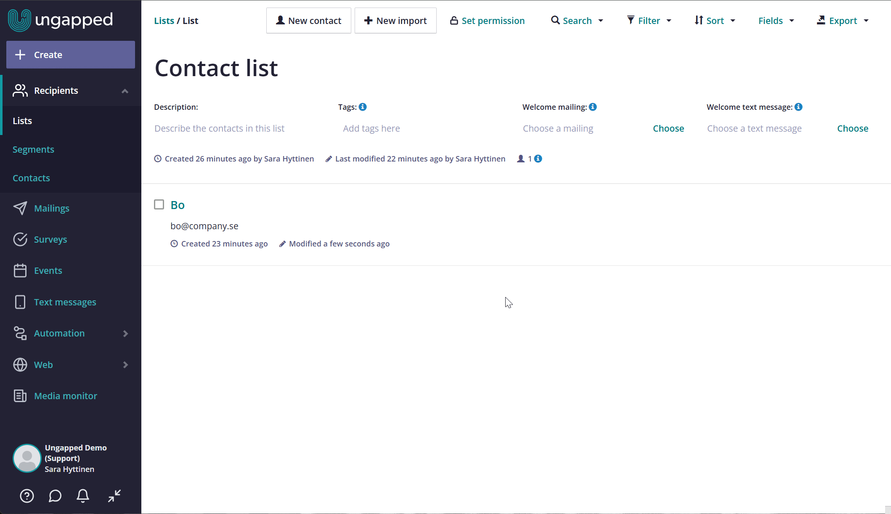Open the chat bubble icon
The image size is (891, 514).
tap(55, 496)
